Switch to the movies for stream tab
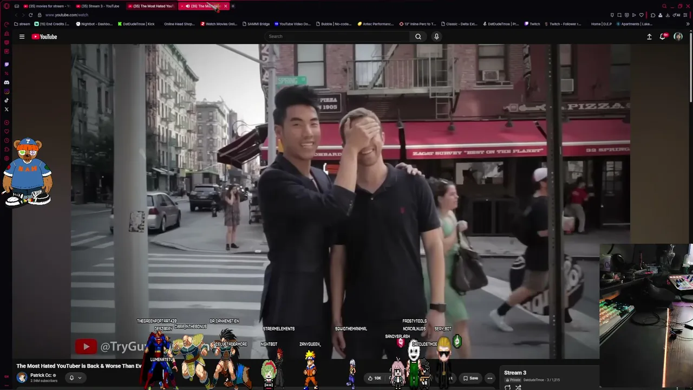Viewport: 693px width, 390px height. coord(47,6)
